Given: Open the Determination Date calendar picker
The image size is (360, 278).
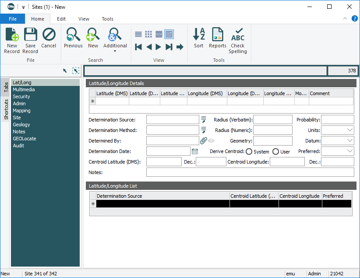Looking at the screenshot, I should (195, 151).
